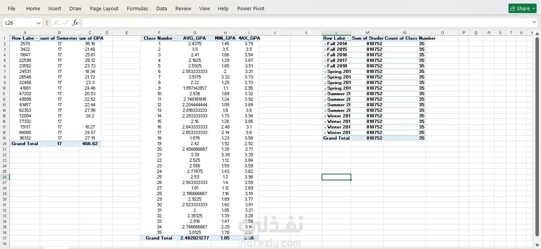The height and width of the screenshot is (249, 541).
Task: Expand the Fall 2017 pivot row
Action: click(x=325, y=61)
